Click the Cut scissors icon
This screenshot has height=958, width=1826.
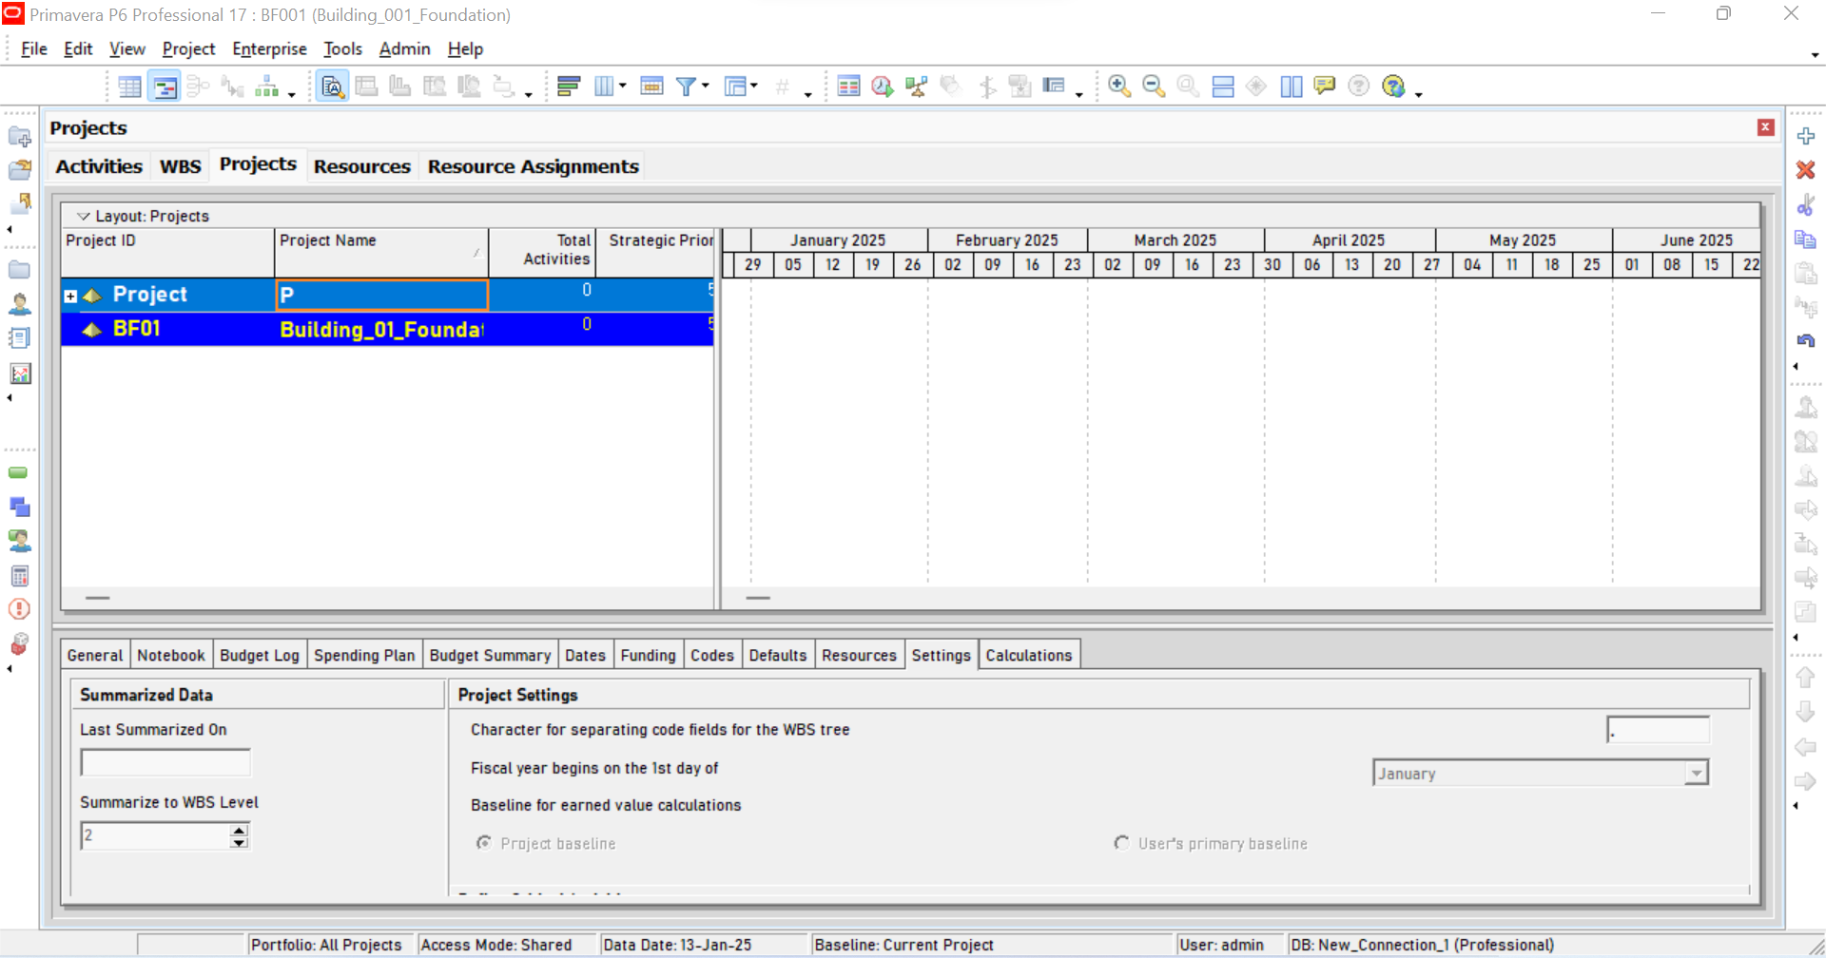coord(1806,204)
